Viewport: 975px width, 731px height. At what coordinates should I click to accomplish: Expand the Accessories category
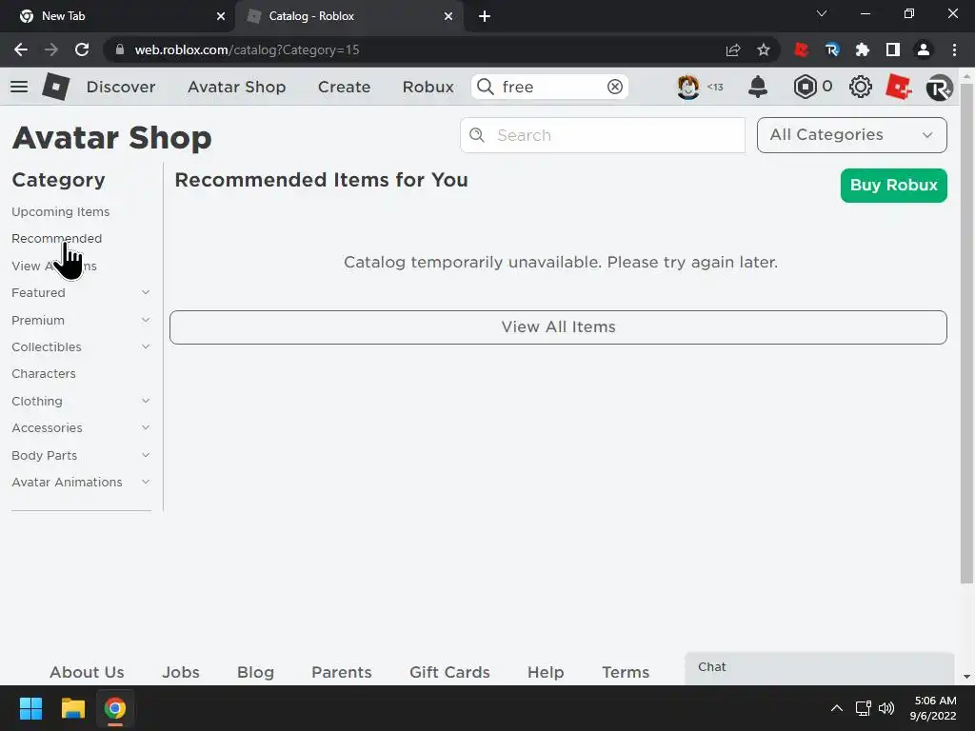click(x=146, y=427)
